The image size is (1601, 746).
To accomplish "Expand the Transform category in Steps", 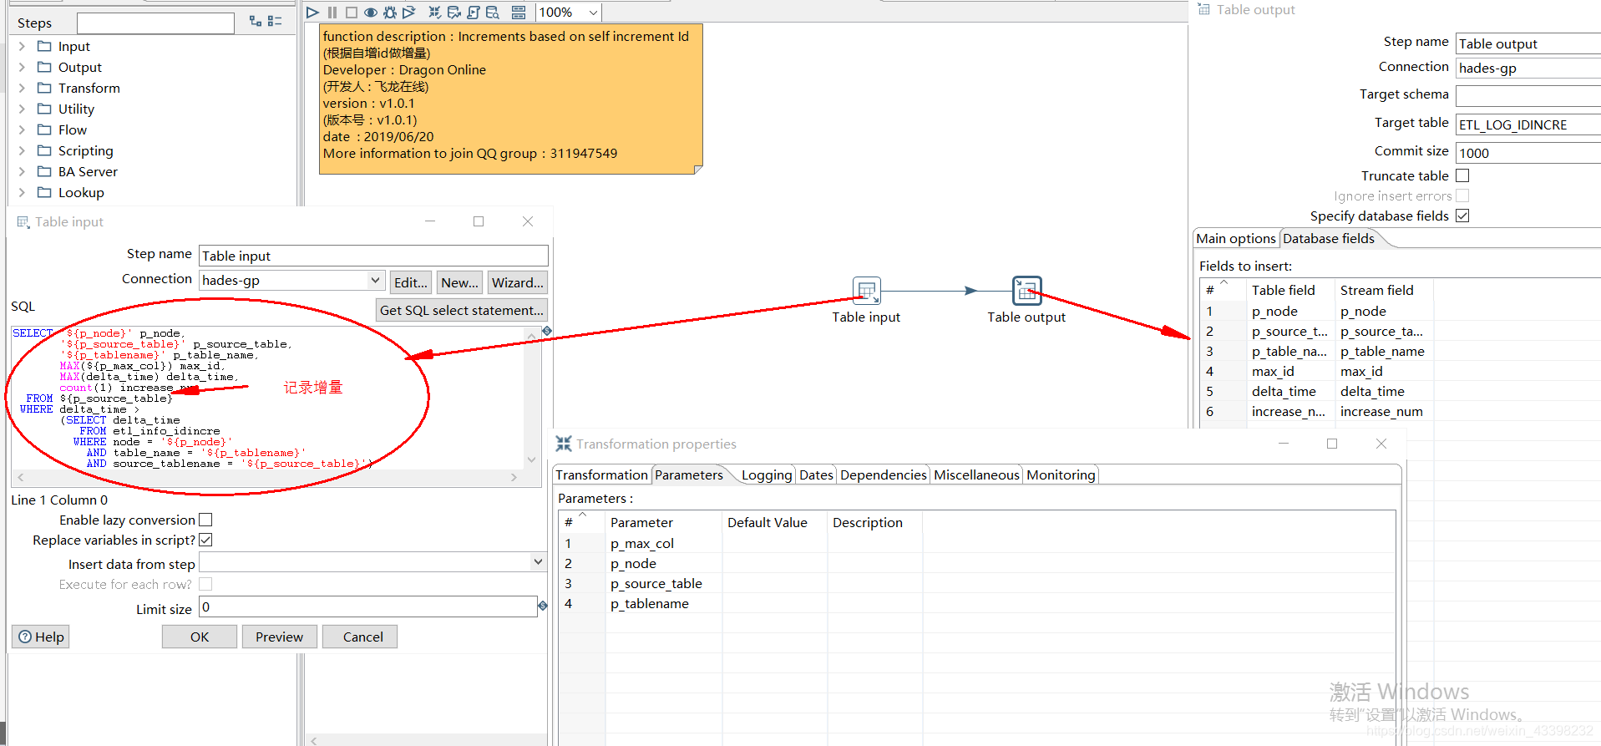I will coord(22,89).
